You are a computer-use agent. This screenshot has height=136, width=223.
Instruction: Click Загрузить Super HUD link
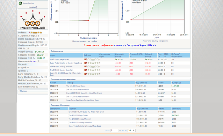pyautogui.click(x=141, y=45)
